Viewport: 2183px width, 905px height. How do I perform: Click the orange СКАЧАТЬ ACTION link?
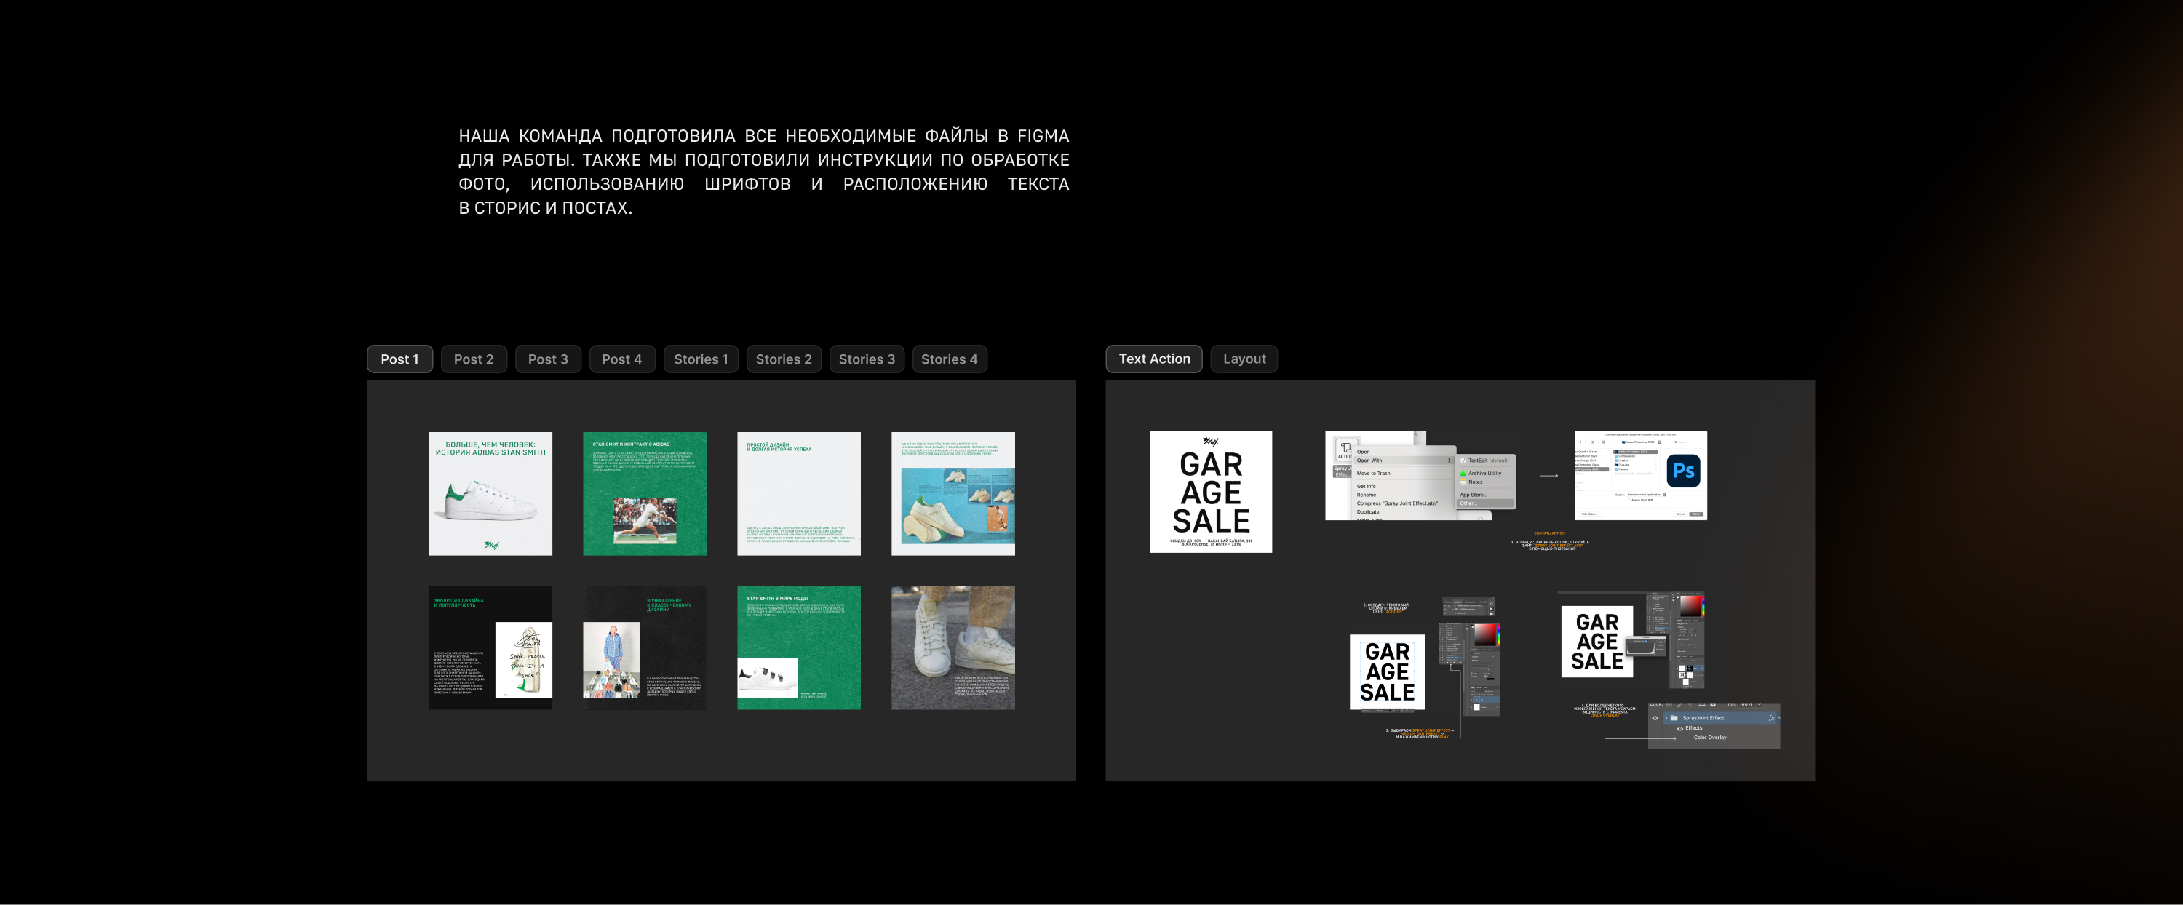pos(1549,533)
